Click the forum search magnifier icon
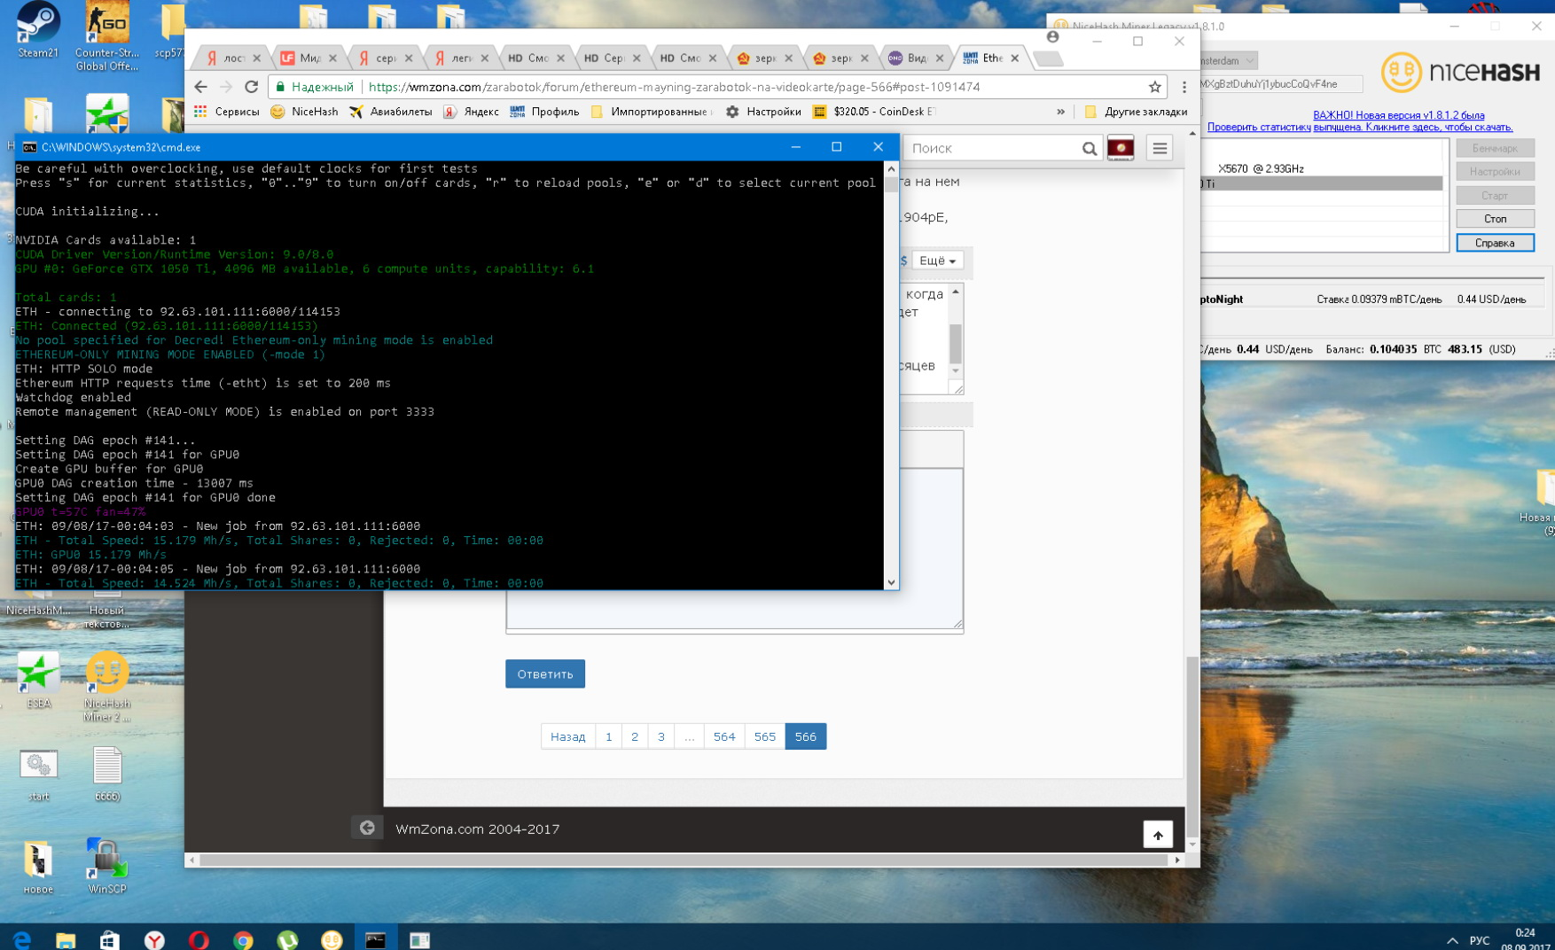 click(x=1089, y=149)
